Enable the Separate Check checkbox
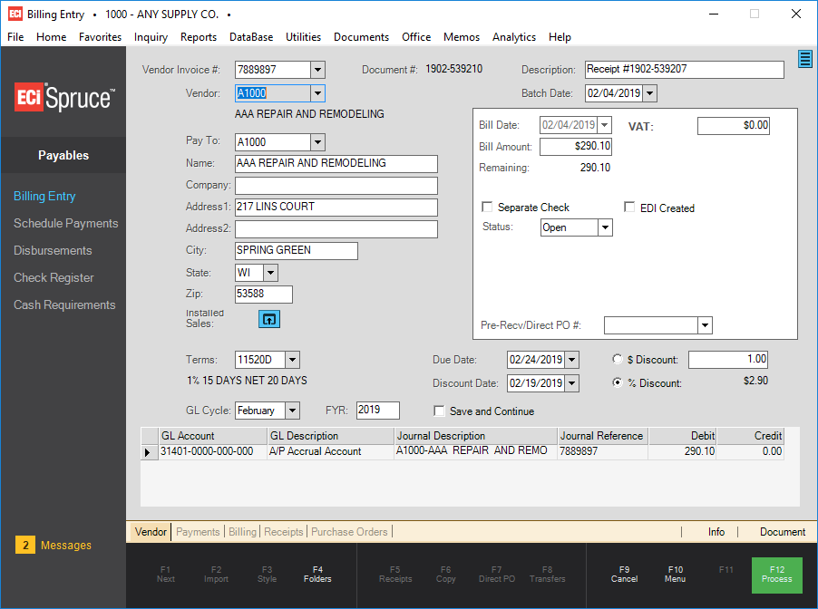 pyautogui.click(x=488, y=208)
